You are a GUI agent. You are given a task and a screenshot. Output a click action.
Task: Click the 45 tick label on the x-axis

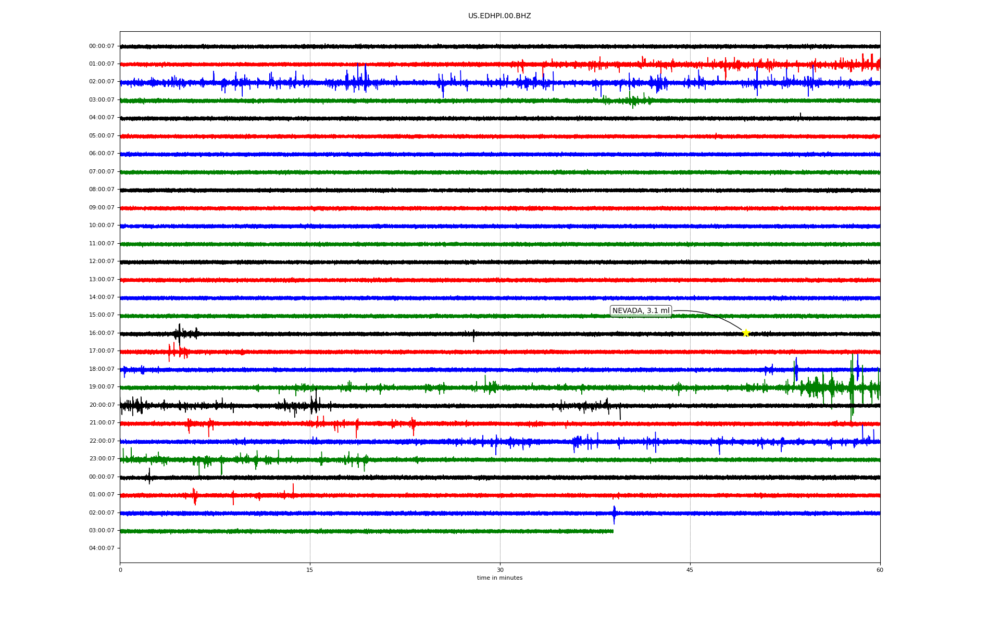(690, 570)
